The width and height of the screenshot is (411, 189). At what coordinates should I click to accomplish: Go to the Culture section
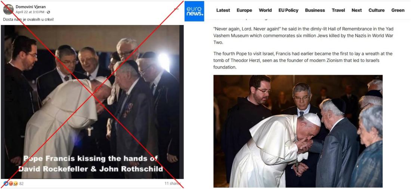pyautogui.click(x=376, y=10)
